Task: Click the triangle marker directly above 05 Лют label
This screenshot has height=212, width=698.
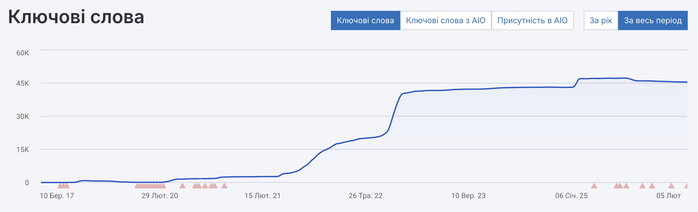Action: pyautogui.click(x=671, y=186)
